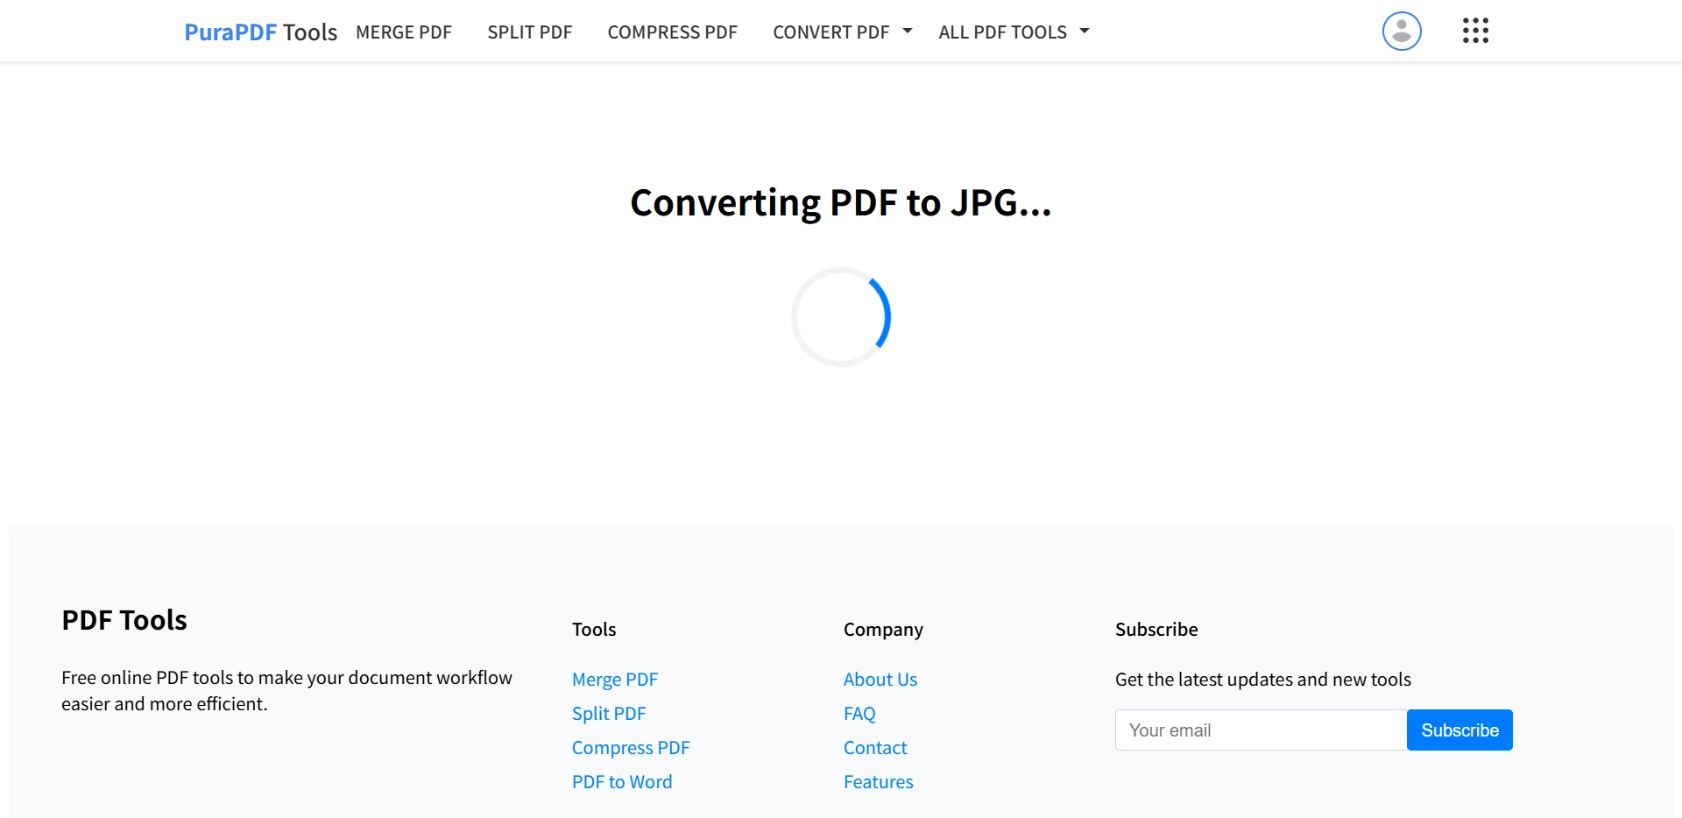Open COMPRESS PDF from the top menu
The height and width of the screenshot is (818, 1682).
tap(672, 32)
